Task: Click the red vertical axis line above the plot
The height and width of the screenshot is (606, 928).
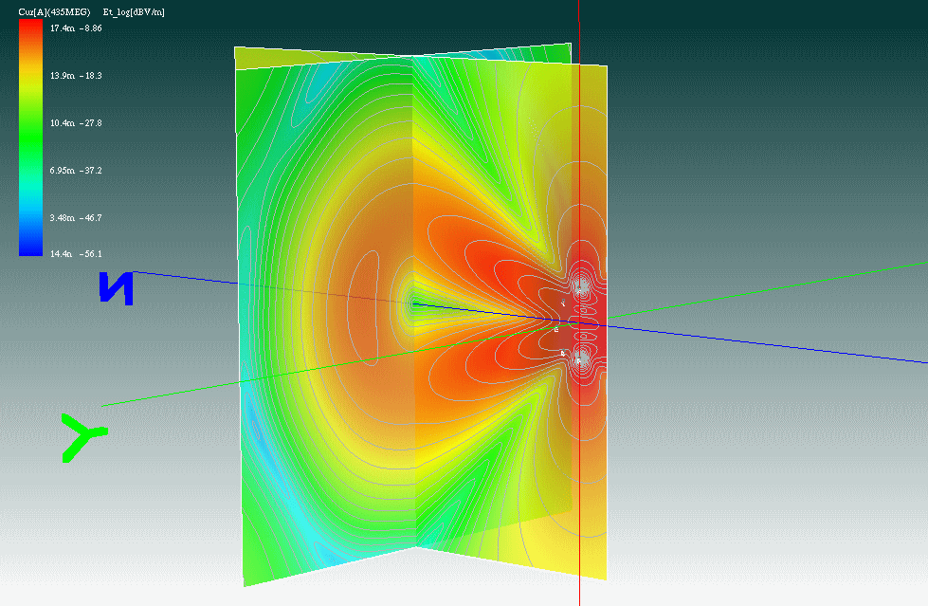Action: (578, 24)
